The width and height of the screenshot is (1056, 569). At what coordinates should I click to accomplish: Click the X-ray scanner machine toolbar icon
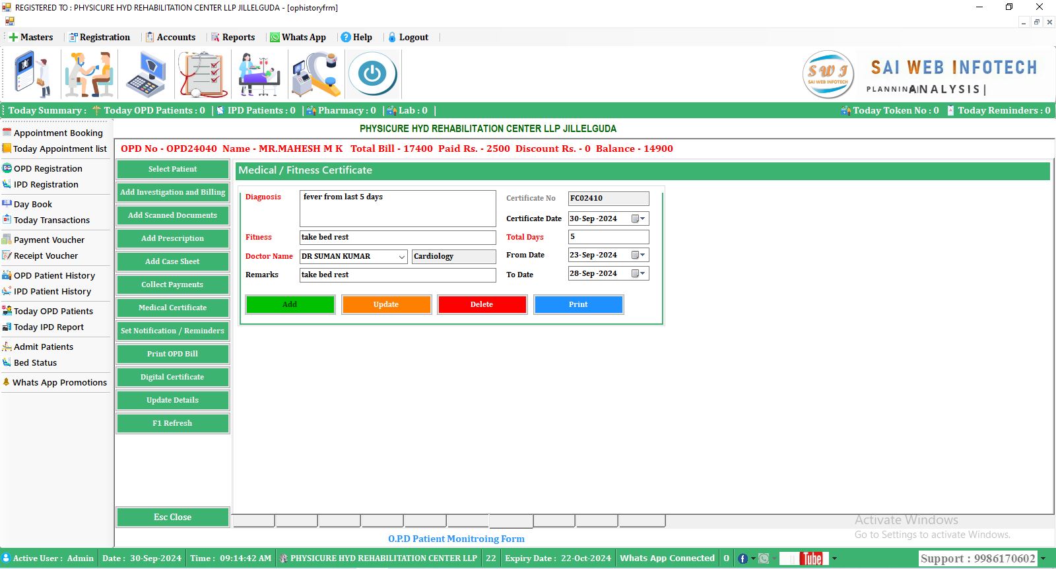(315, 75)
